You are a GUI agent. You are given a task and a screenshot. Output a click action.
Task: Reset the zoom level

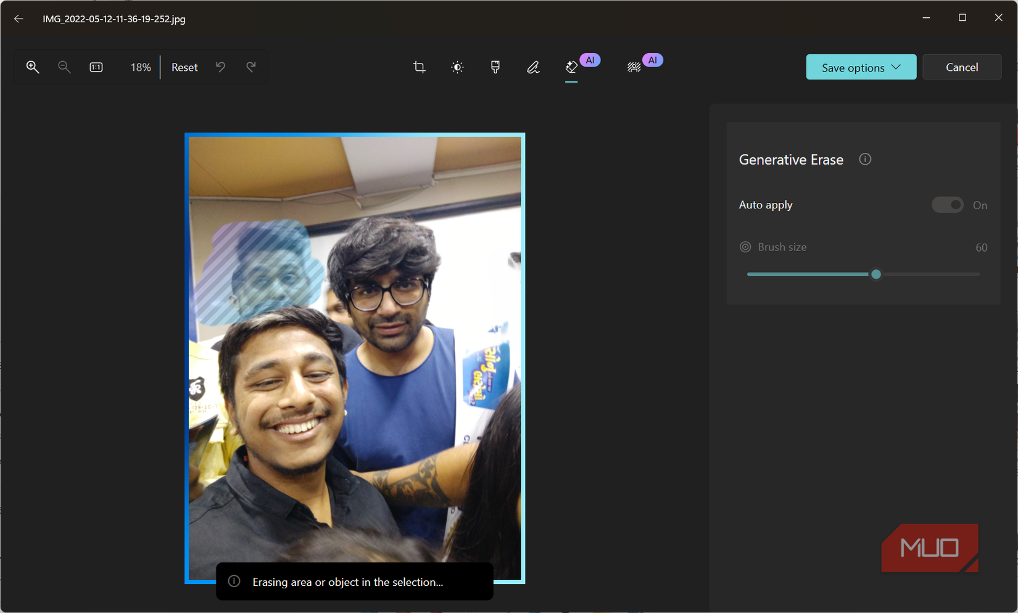pyautogui.click(x=184, y=67)
